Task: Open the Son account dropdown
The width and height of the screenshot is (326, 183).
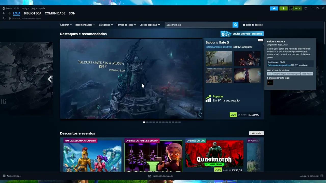Action: [x=297, y=8]
